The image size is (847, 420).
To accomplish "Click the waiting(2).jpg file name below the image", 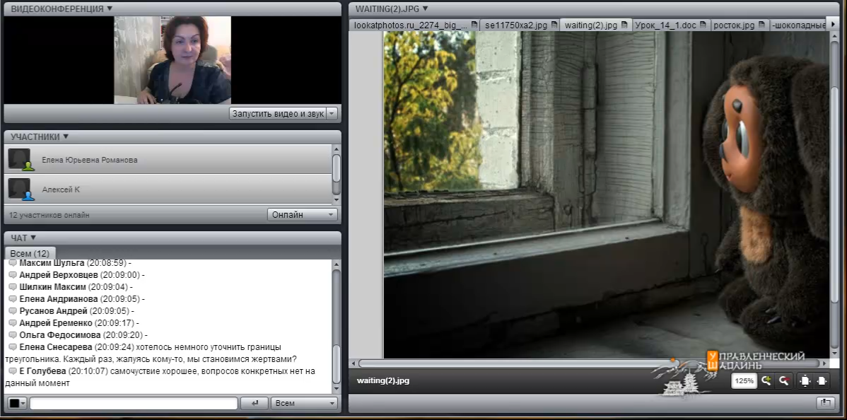I will 383,380.
